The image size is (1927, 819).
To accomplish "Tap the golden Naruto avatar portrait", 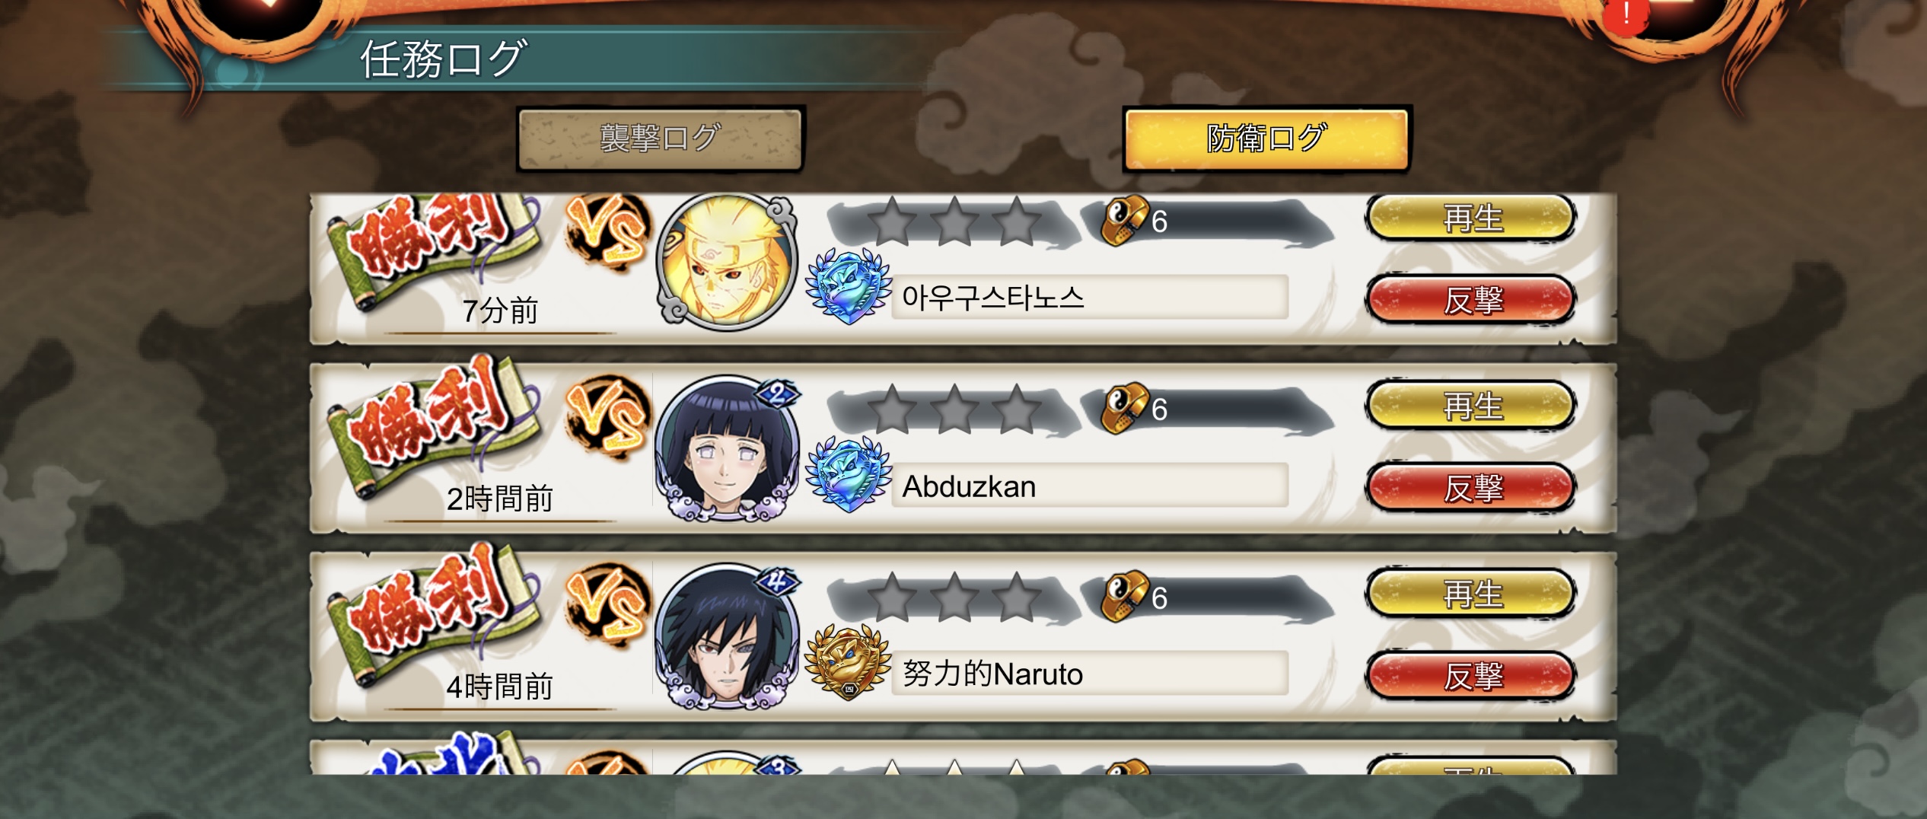I will tap(727, 261).
